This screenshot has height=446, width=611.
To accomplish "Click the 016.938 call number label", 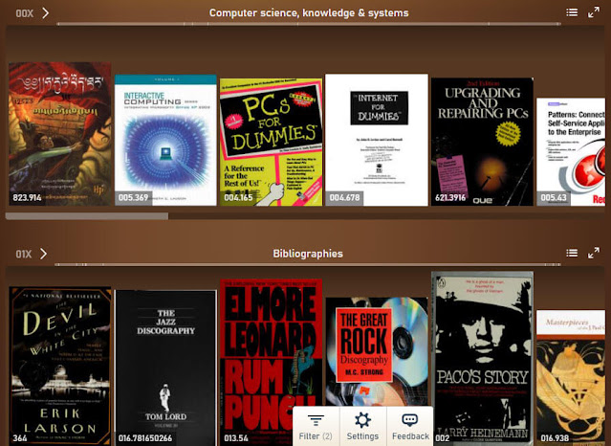I will (x=555, y=438).
